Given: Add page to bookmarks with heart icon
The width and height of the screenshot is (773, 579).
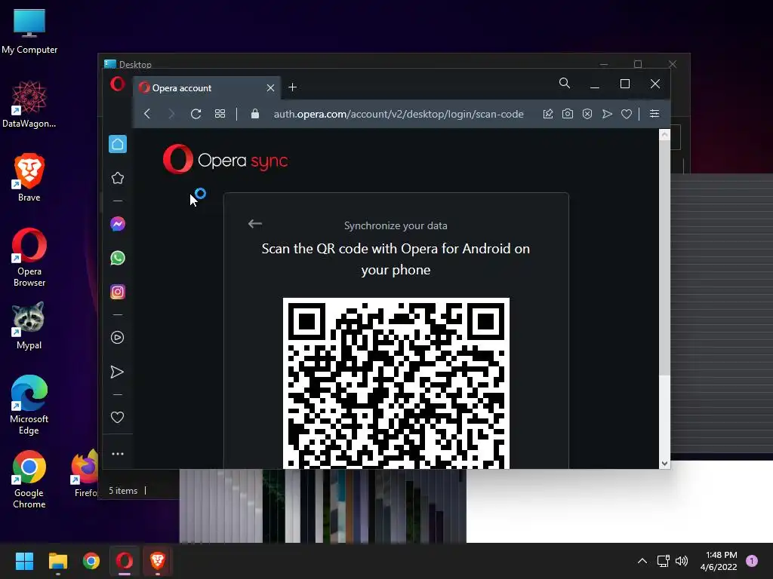Looking at the screenshot, I should tap(627, 114).
